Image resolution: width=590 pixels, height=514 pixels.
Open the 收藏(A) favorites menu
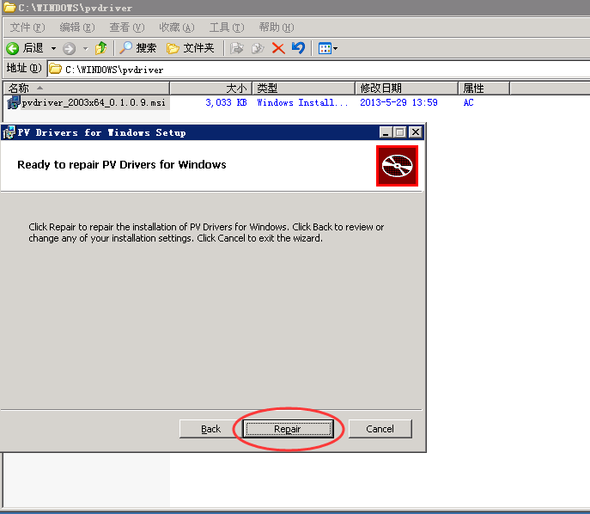pos(176,28)
